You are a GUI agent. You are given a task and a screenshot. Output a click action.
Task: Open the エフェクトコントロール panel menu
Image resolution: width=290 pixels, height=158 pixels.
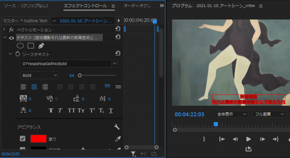click(x=113, y=6)
